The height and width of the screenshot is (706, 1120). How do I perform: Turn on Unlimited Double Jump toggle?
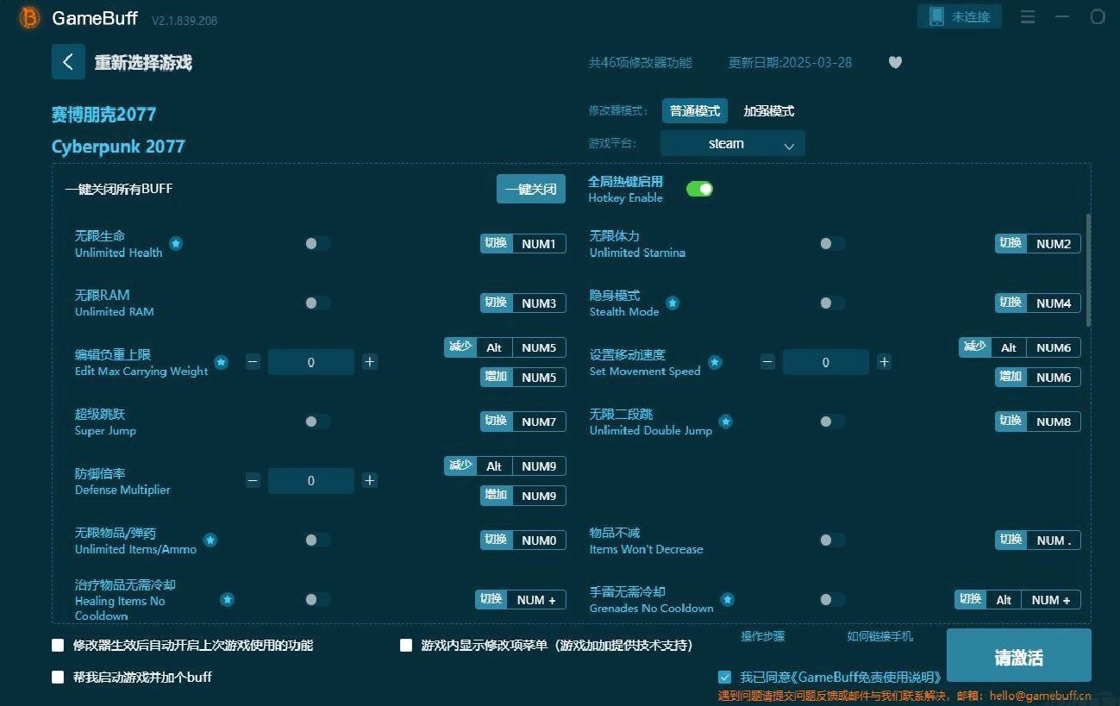pos(832,422)
